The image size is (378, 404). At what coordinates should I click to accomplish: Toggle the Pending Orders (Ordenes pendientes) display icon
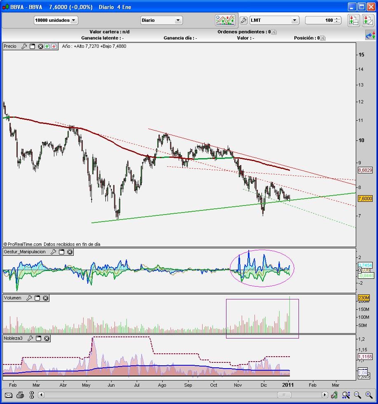coord(274,32)
